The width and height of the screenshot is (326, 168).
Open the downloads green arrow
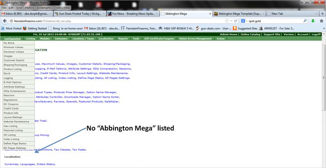(x=313, y=21)
